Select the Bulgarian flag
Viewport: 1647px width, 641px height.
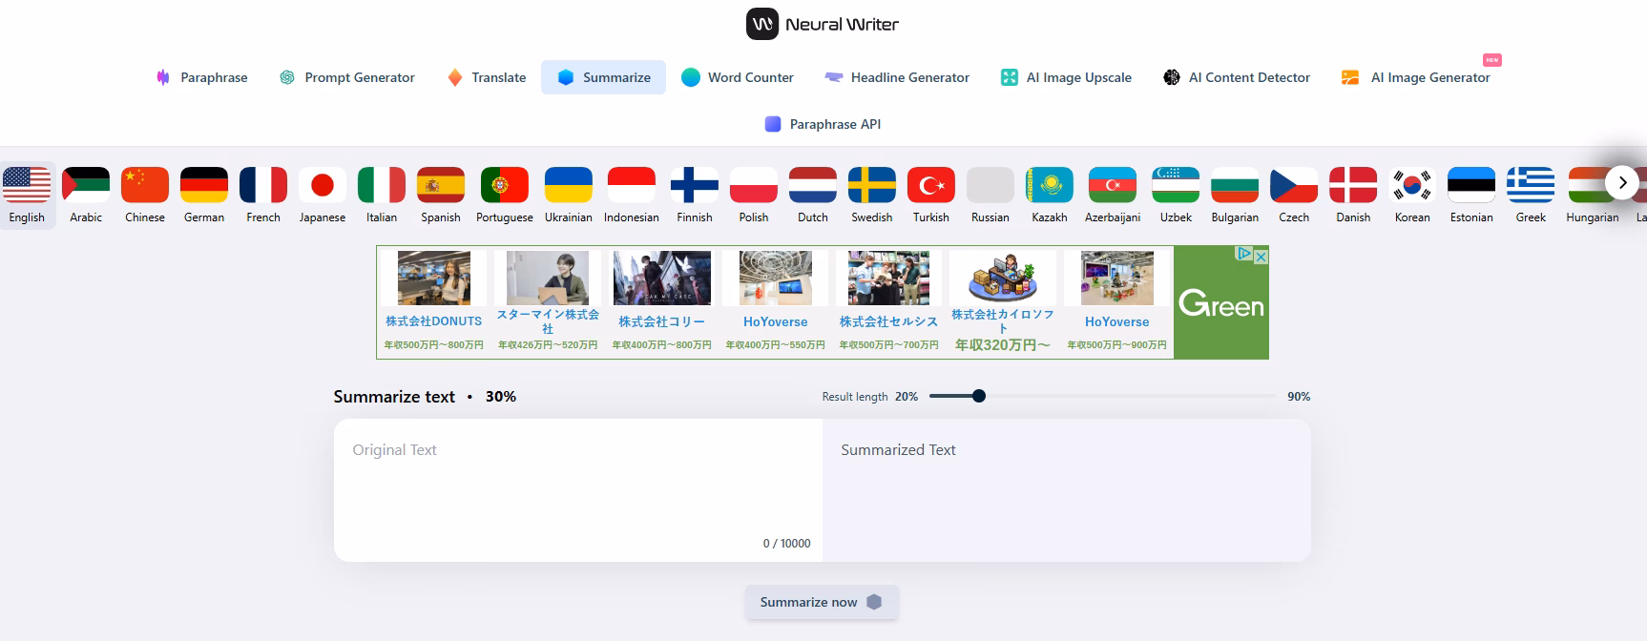tap(1235, 185)
